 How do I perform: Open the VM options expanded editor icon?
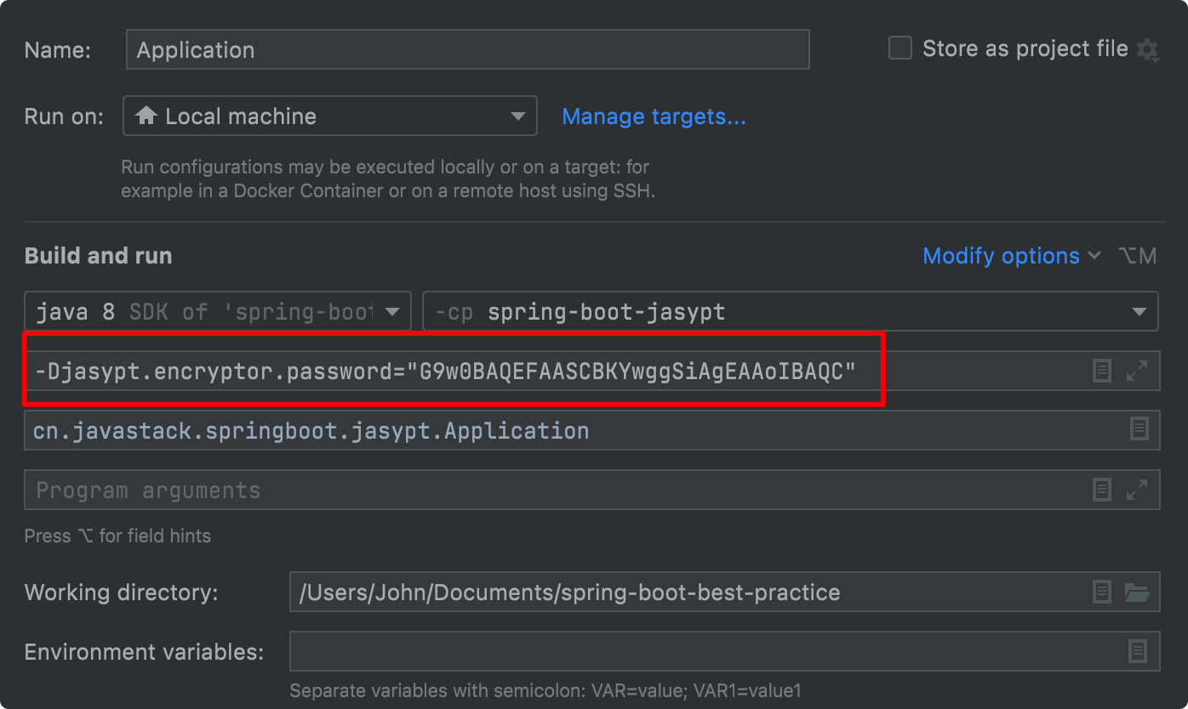click(x=1139, y=370)
